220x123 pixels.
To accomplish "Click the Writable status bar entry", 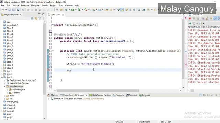I will pyautogui.click(x=119, y=122).
